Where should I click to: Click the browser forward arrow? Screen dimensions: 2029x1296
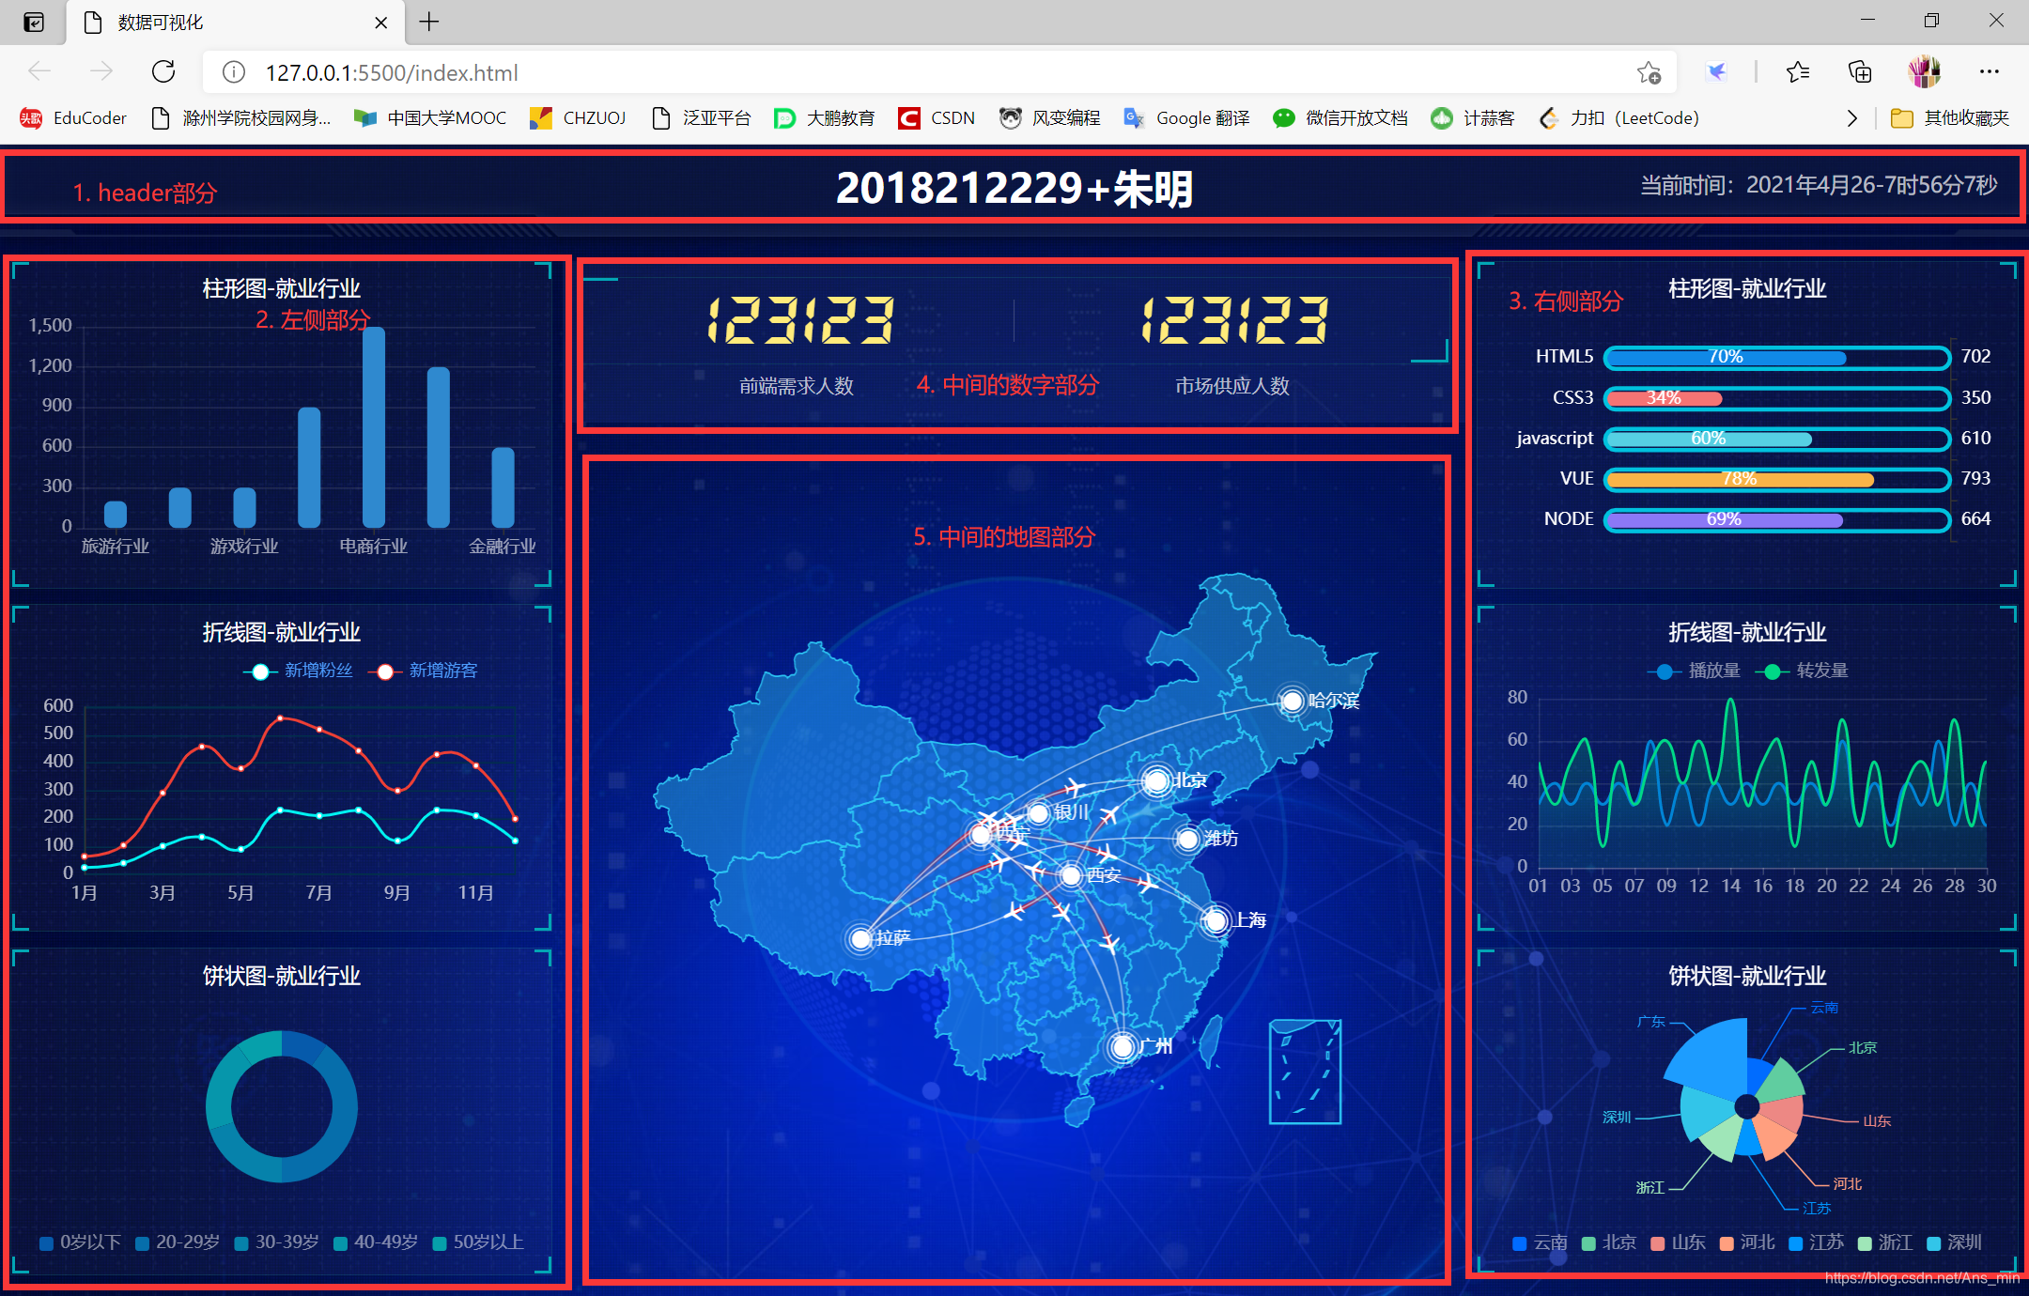pos(101,71)
